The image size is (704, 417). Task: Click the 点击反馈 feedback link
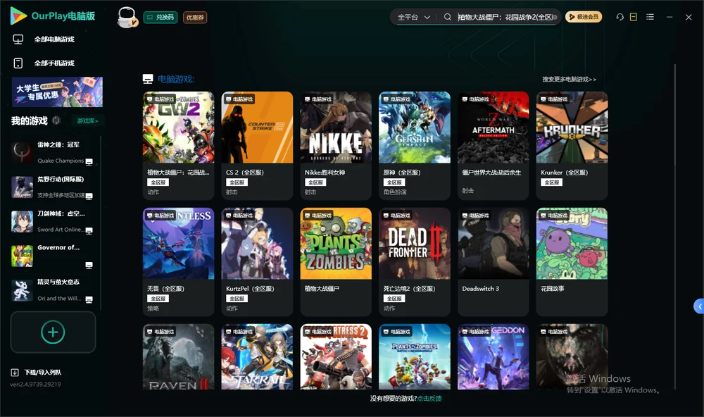pos(429,399)
